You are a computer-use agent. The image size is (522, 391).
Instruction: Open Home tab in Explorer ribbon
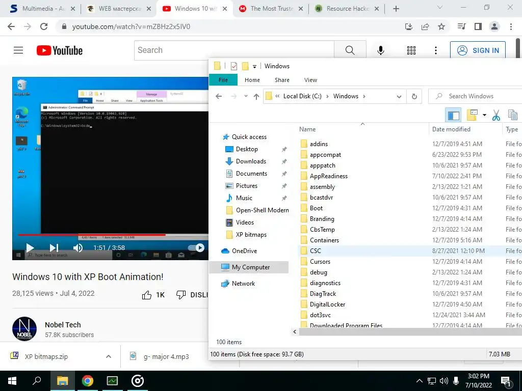252,80
